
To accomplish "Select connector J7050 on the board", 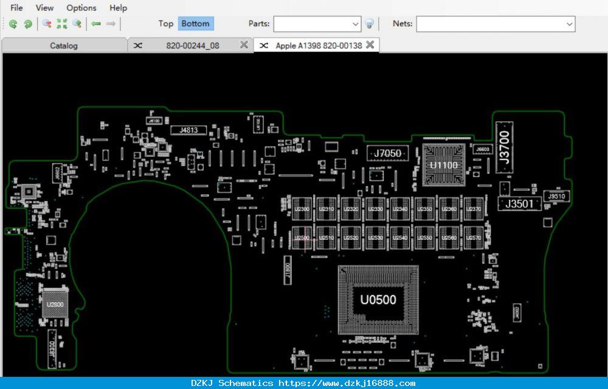I will pyautogui.click(x=388, y=153).
